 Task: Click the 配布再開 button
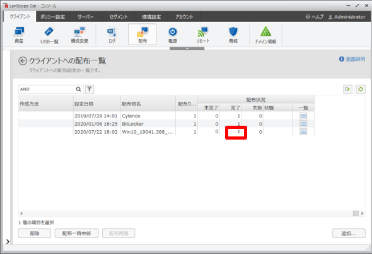pyautogui.click(x=119, y=233)
